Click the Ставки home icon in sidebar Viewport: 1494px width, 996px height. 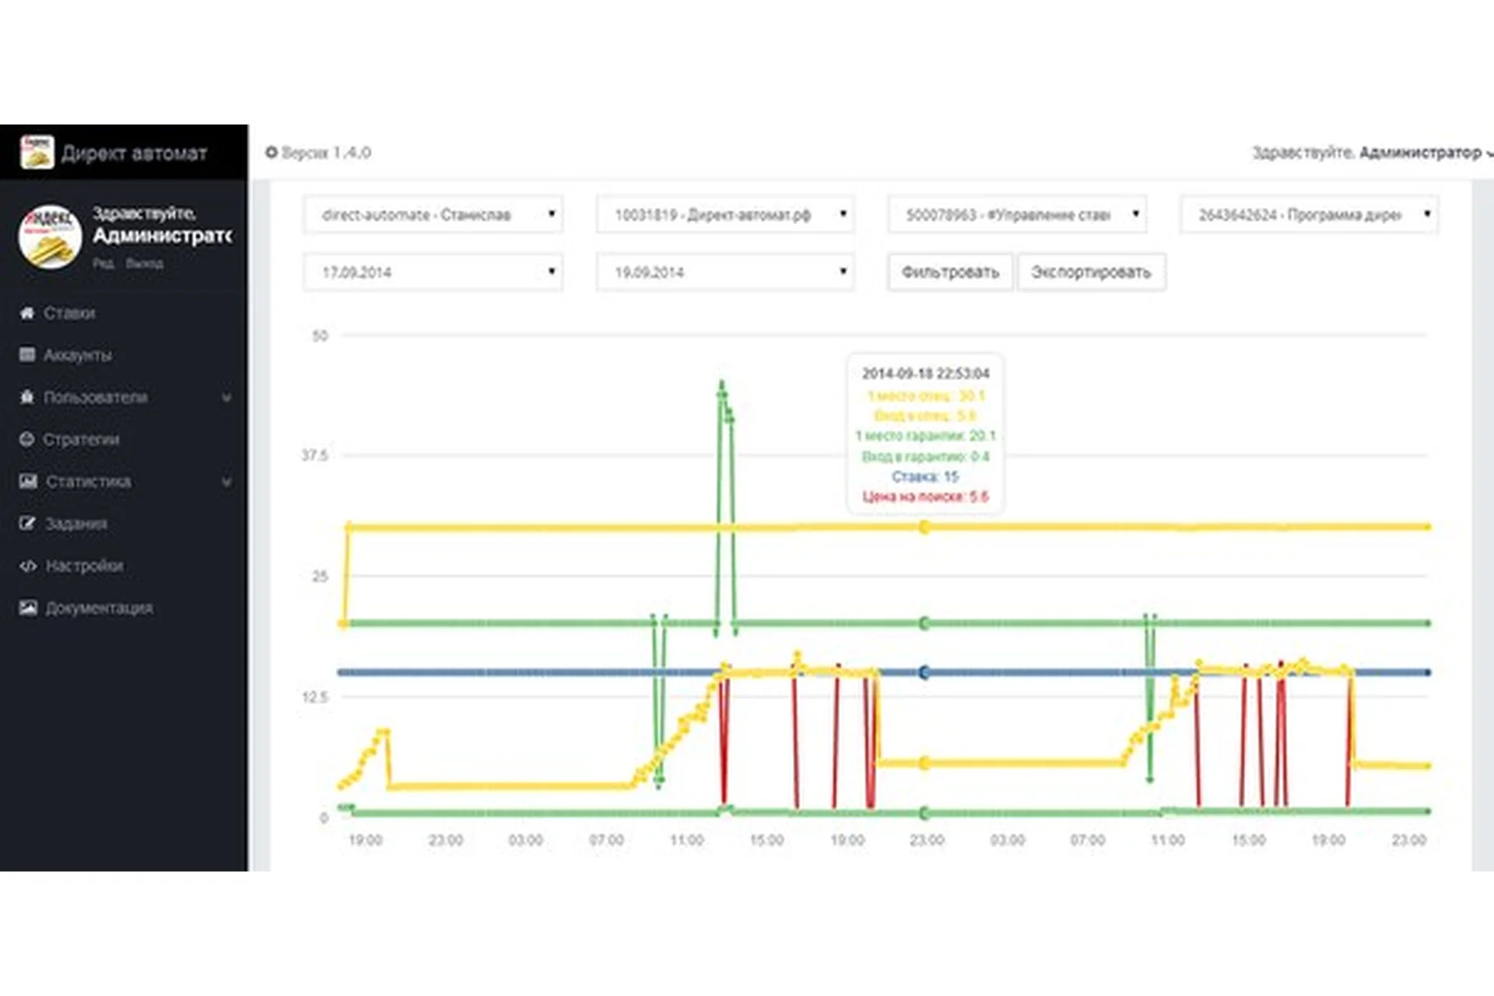[x=27, y=313]
